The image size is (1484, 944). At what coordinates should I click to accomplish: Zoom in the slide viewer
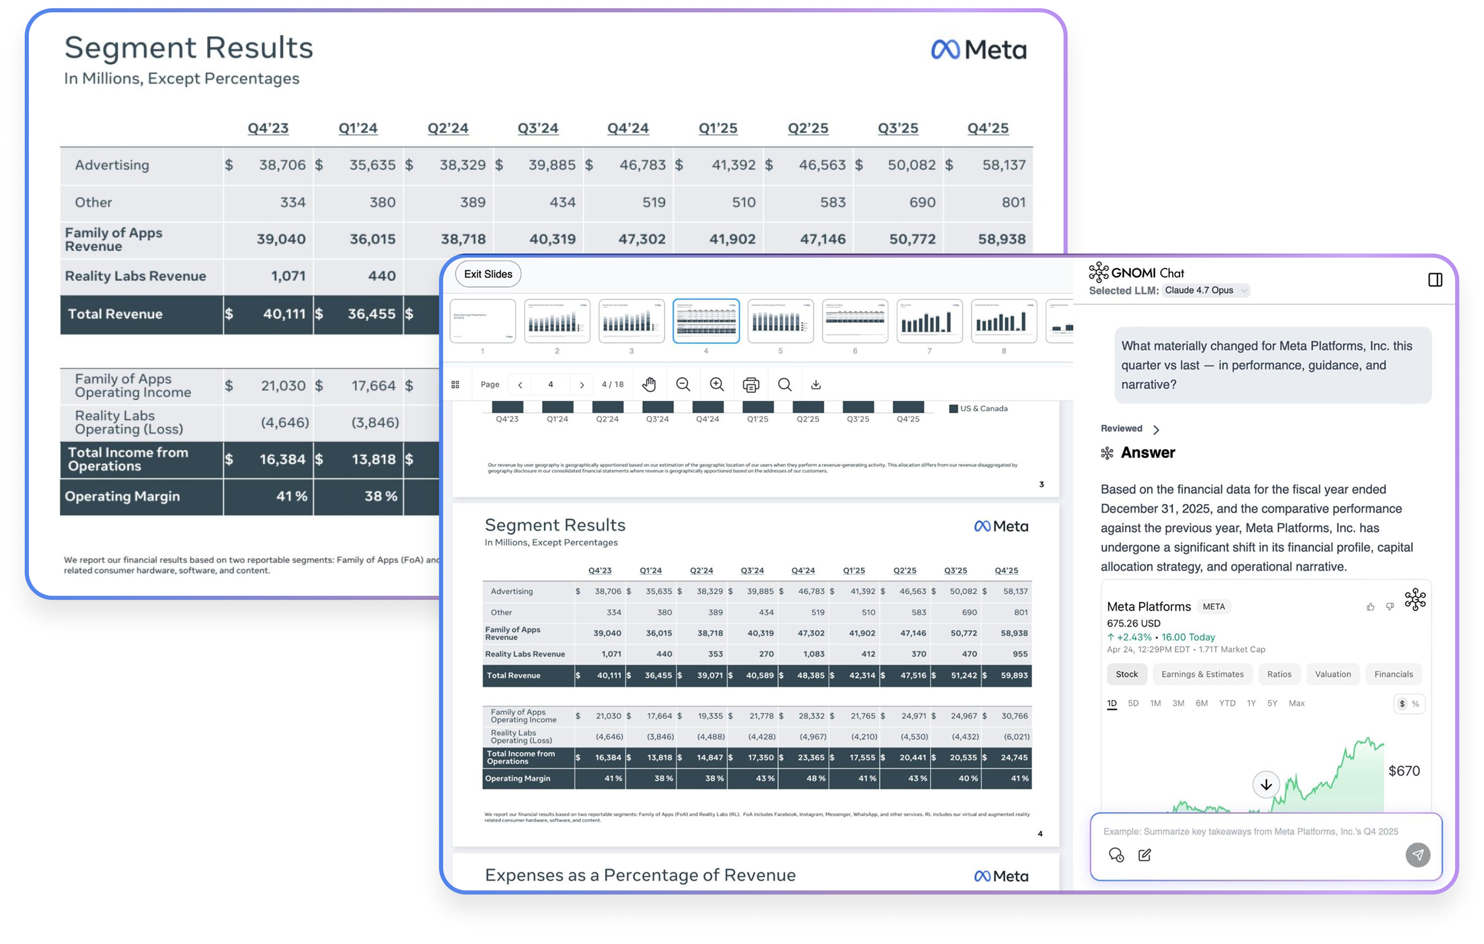click(717, 384)
